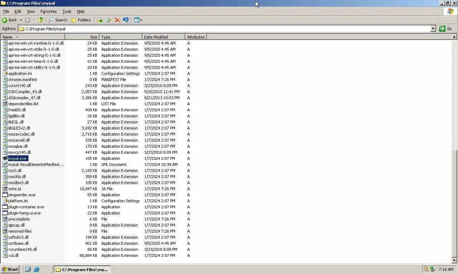Open the Tools menu
The image size is (458, 274).
click(67, 11)
